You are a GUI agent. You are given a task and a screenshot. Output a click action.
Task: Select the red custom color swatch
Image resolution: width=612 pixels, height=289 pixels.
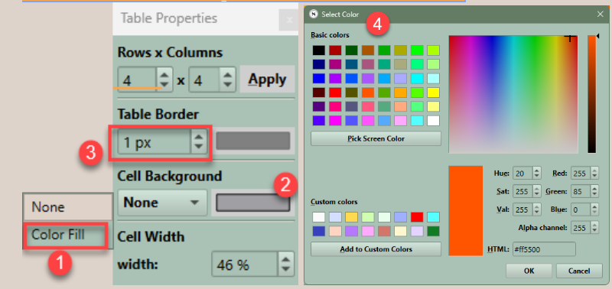pyautogui.click(x=416, y=217)
